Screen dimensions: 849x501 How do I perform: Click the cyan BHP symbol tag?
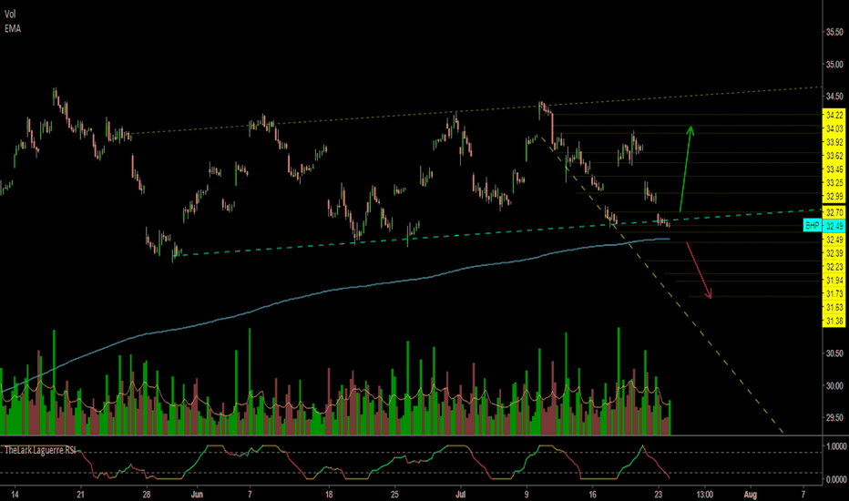point(813,225)
